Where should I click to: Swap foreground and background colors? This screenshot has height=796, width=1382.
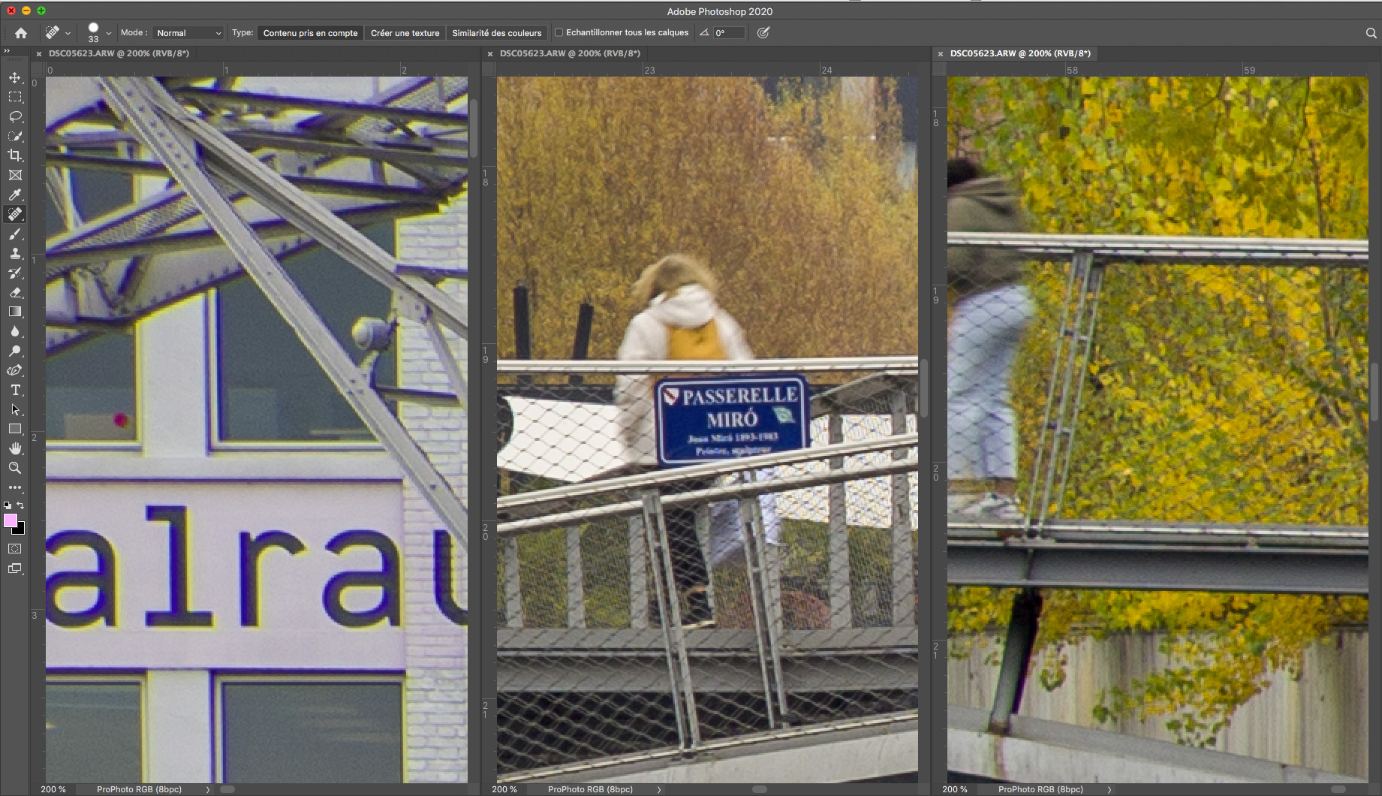[x=21, y=505]
